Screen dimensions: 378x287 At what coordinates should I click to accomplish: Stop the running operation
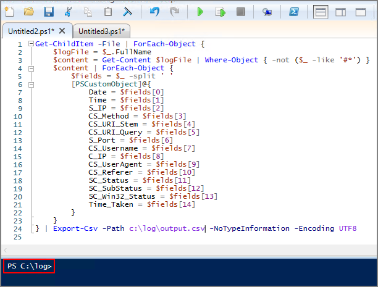point(241,12)
